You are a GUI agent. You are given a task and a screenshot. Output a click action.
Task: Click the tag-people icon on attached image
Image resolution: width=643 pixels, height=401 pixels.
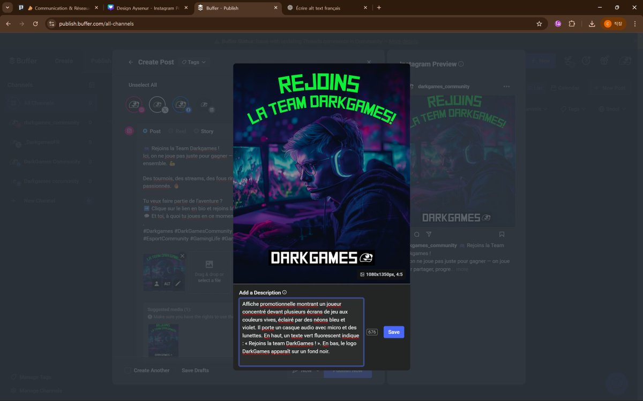(156, 283)
